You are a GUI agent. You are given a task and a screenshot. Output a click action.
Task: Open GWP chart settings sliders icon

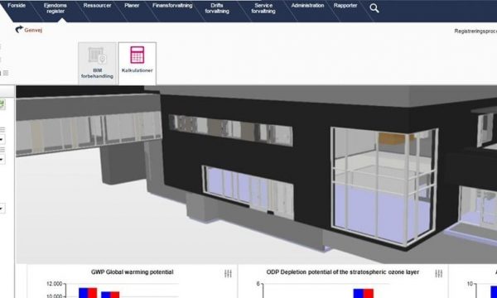click(228, 274)
